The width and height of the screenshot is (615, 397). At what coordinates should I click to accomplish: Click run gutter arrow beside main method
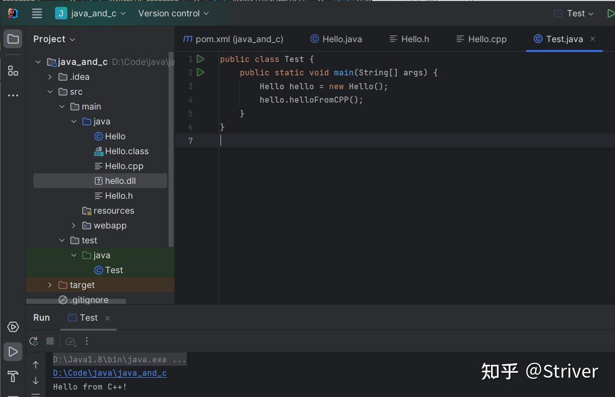tap(200, 72)
